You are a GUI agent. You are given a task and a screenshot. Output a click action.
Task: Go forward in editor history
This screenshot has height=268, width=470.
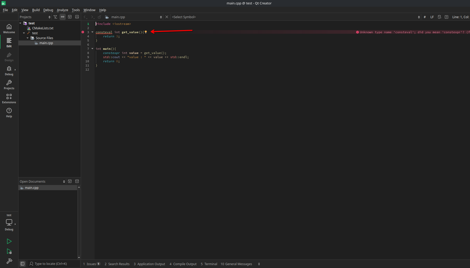(92, 17)
